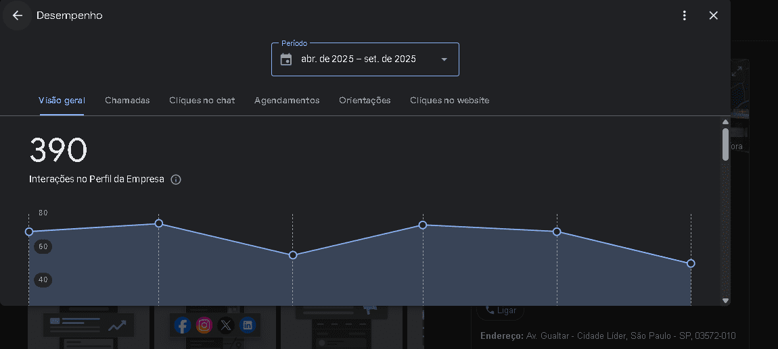Open the three-dot more options menu

pos(684,16)
